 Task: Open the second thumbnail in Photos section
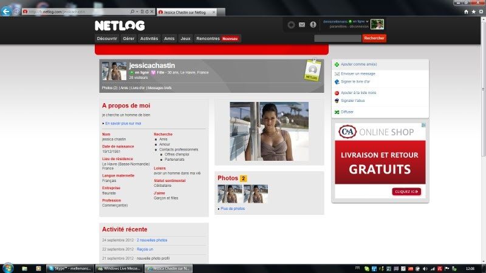256,194
